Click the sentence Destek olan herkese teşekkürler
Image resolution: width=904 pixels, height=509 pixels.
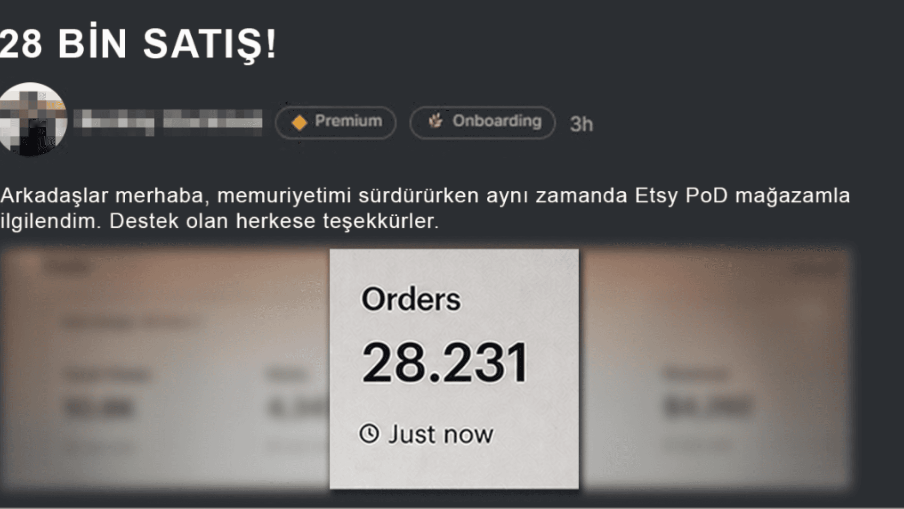coord(274,221)
